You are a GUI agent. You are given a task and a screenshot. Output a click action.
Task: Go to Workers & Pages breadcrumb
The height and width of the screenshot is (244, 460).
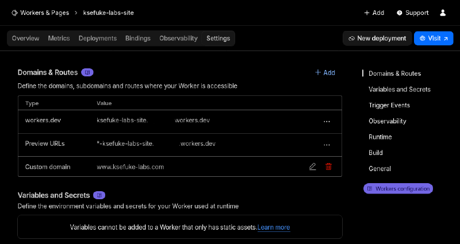tap(45, 13)
